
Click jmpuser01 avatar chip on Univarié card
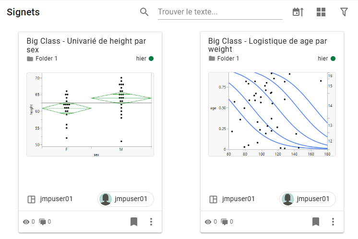coord(126,199)
